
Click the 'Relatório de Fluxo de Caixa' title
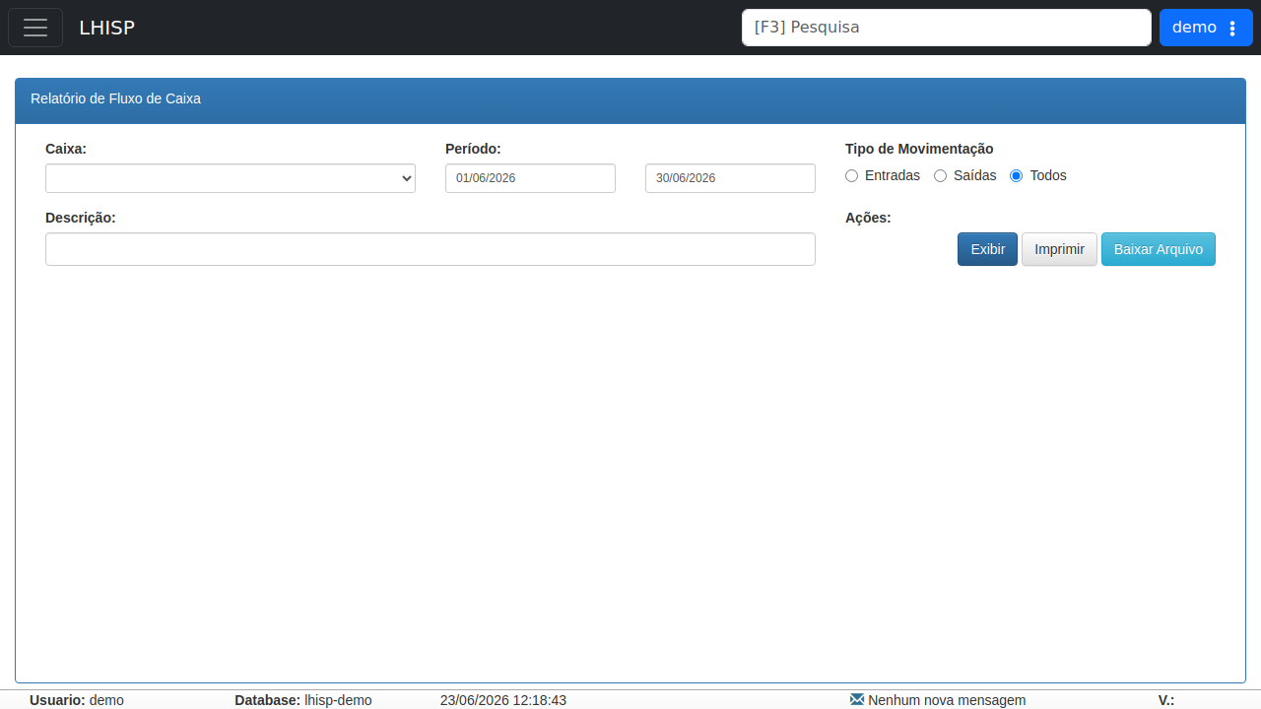point(115,98)
